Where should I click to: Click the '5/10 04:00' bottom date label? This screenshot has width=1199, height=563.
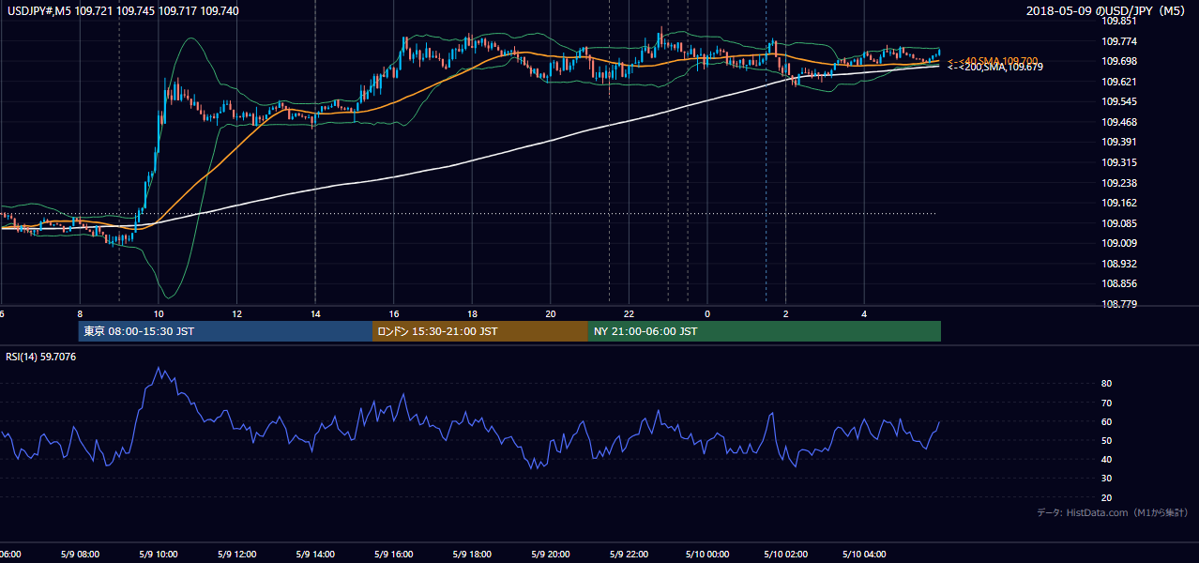864,554
